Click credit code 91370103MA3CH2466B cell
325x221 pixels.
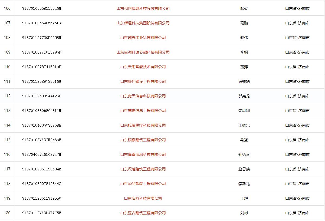click(42, 140)
